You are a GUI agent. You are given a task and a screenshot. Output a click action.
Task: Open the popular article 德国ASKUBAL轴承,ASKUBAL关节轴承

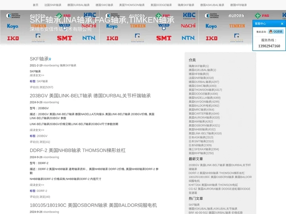(213, 209)
